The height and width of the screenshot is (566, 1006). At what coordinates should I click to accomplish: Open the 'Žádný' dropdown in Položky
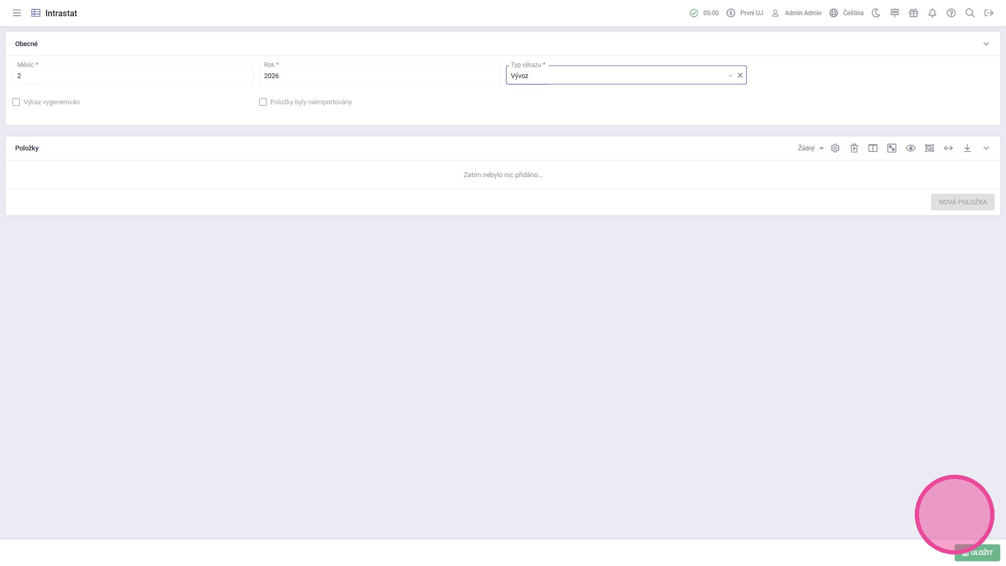tap(810, 148)
